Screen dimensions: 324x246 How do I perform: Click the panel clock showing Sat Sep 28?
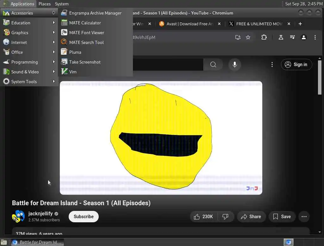(x=303, y=4)
